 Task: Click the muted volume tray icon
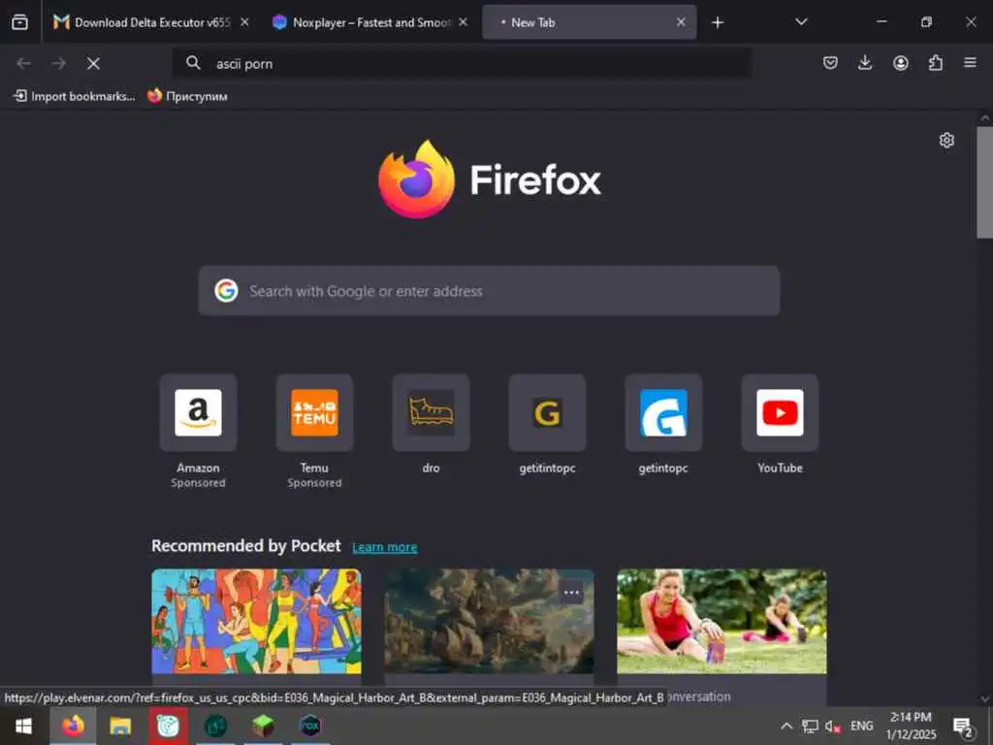click(833, 726)
